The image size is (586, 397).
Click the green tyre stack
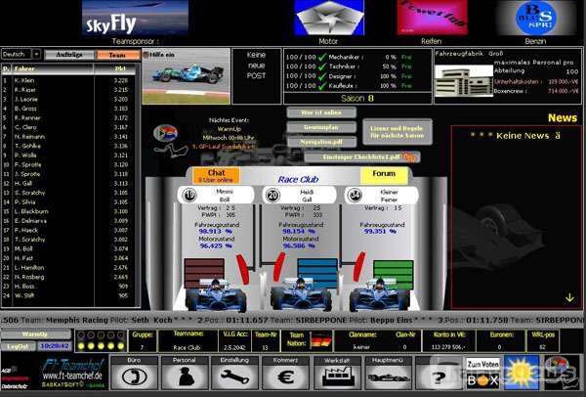click(394, 274)
